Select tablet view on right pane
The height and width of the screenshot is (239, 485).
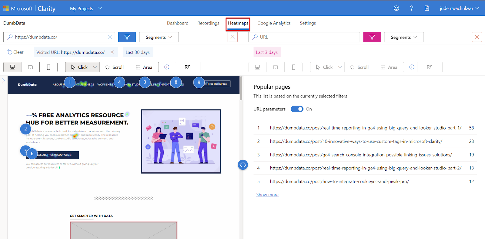[276, 67]
